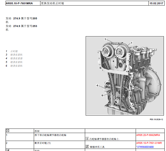Open the tool number link *276589003900

click(x=145, y=147)
